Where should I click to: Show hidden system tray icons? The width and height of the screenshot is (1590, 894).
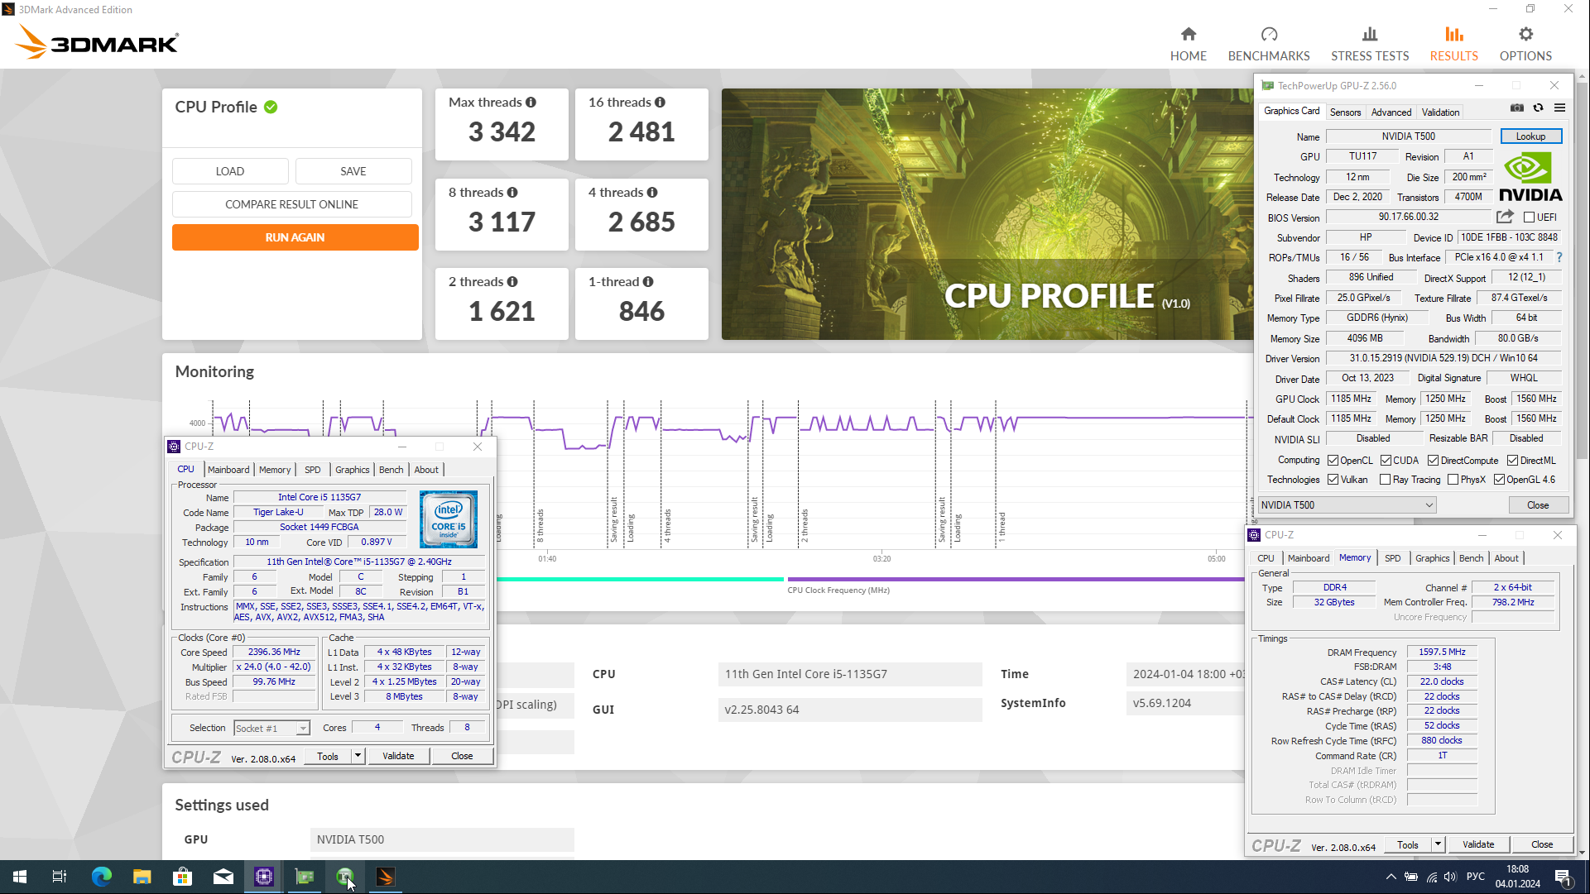coord(1391,877)
